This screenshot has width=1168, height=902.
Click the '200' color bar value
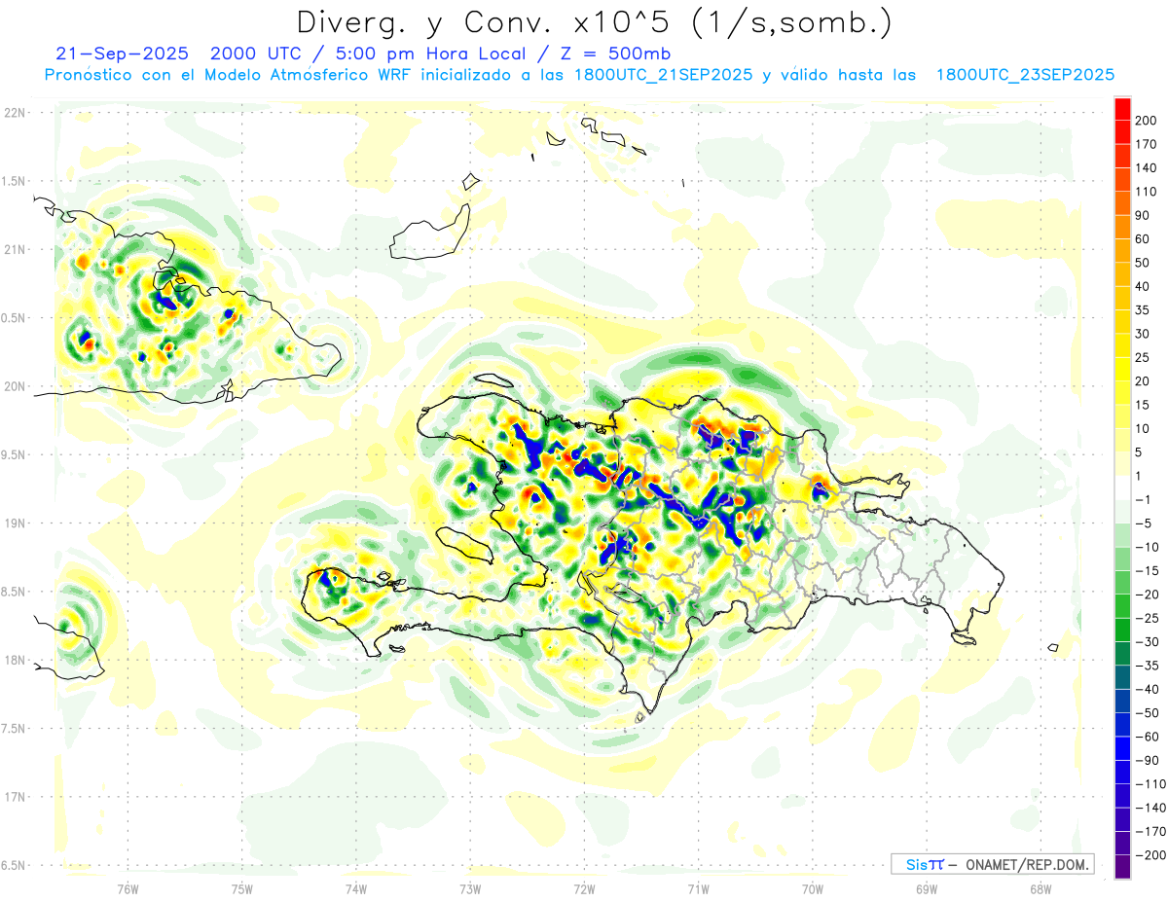point(1147,121)
